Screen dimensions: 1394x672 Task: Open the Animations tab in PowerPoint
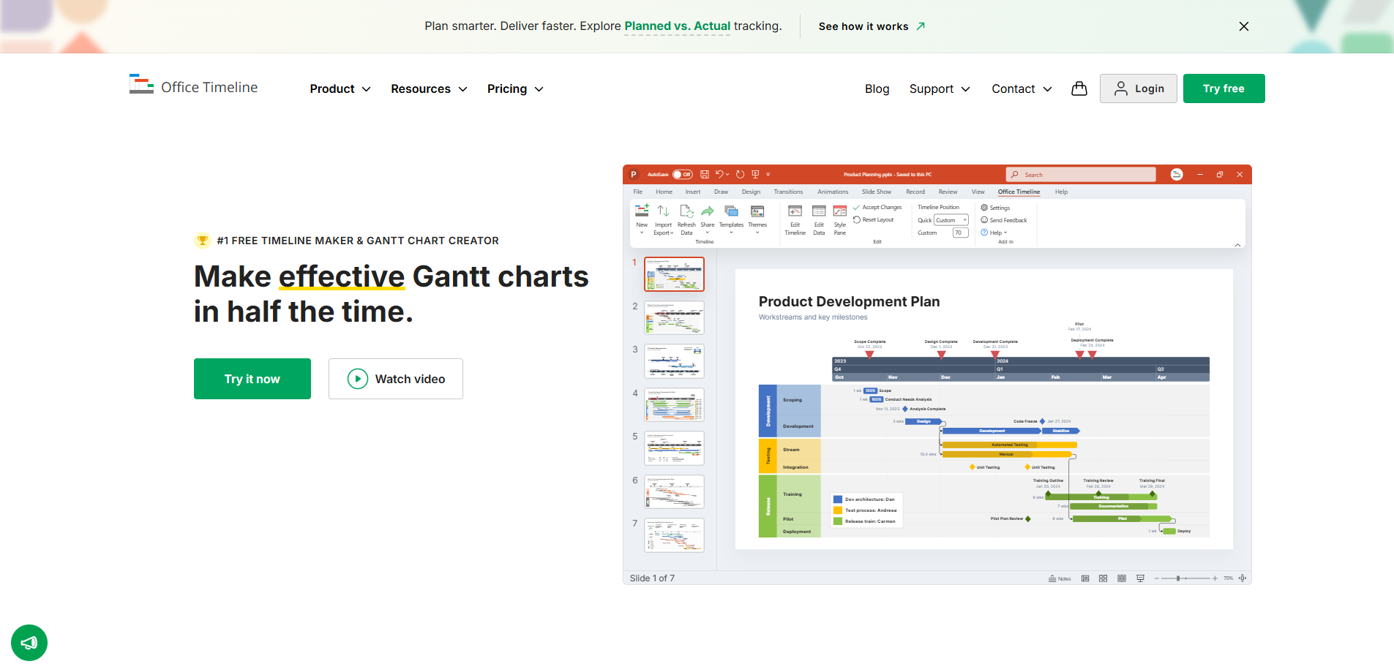pos(832,192)
